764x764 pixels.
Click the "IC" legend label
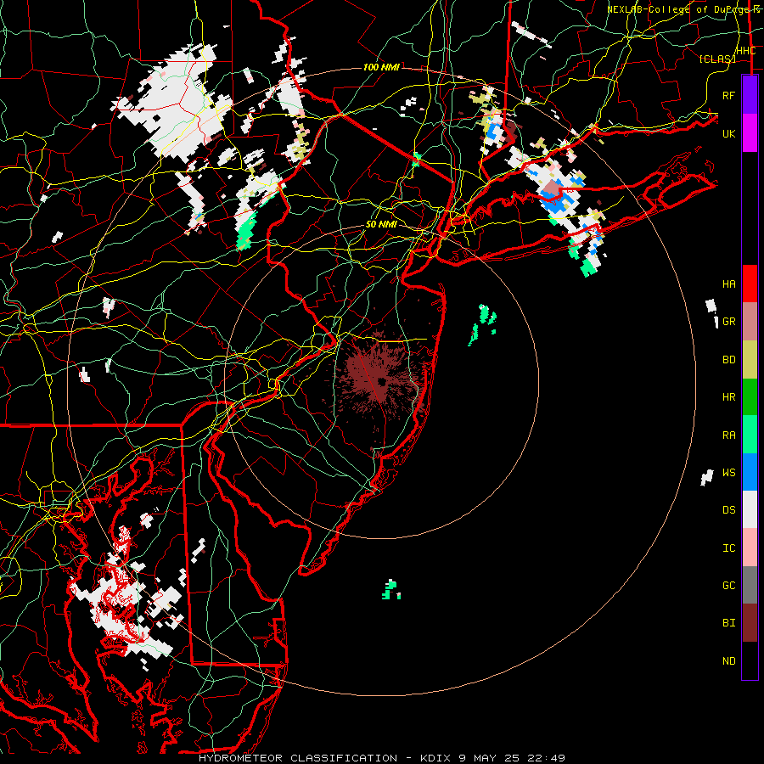coord(728,548)
